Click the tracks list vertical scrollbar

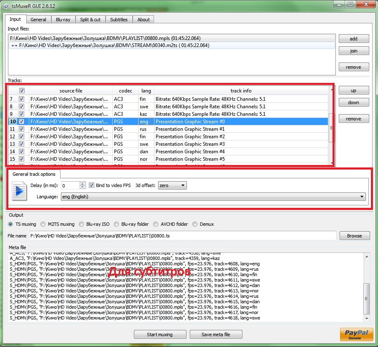pos(331,127)
